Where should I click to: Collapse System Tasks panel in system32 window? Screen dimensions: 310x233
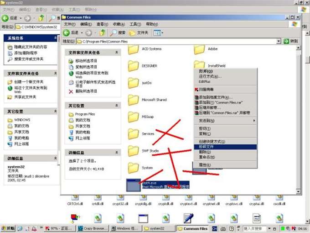(x=55, y=37)
